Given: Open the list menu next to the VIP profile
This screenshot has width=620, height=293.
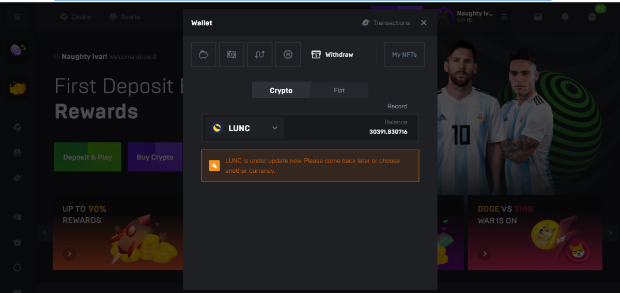Looking at the screenshot, I should point(504,17).
